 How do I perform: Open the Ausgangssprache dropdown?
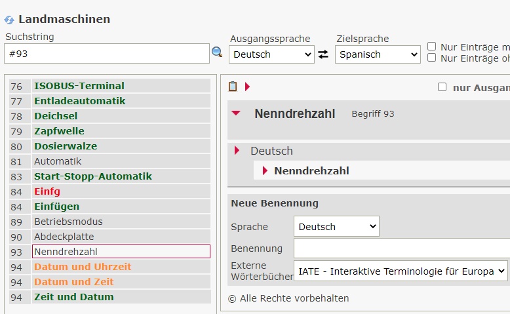(271, 54)
